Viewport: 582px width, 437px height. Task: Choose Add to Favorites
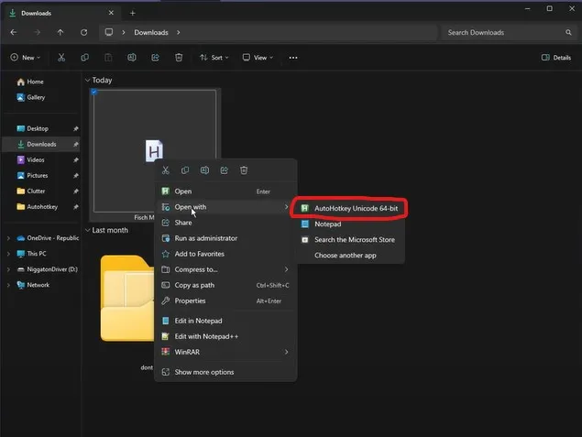[225, 254]
